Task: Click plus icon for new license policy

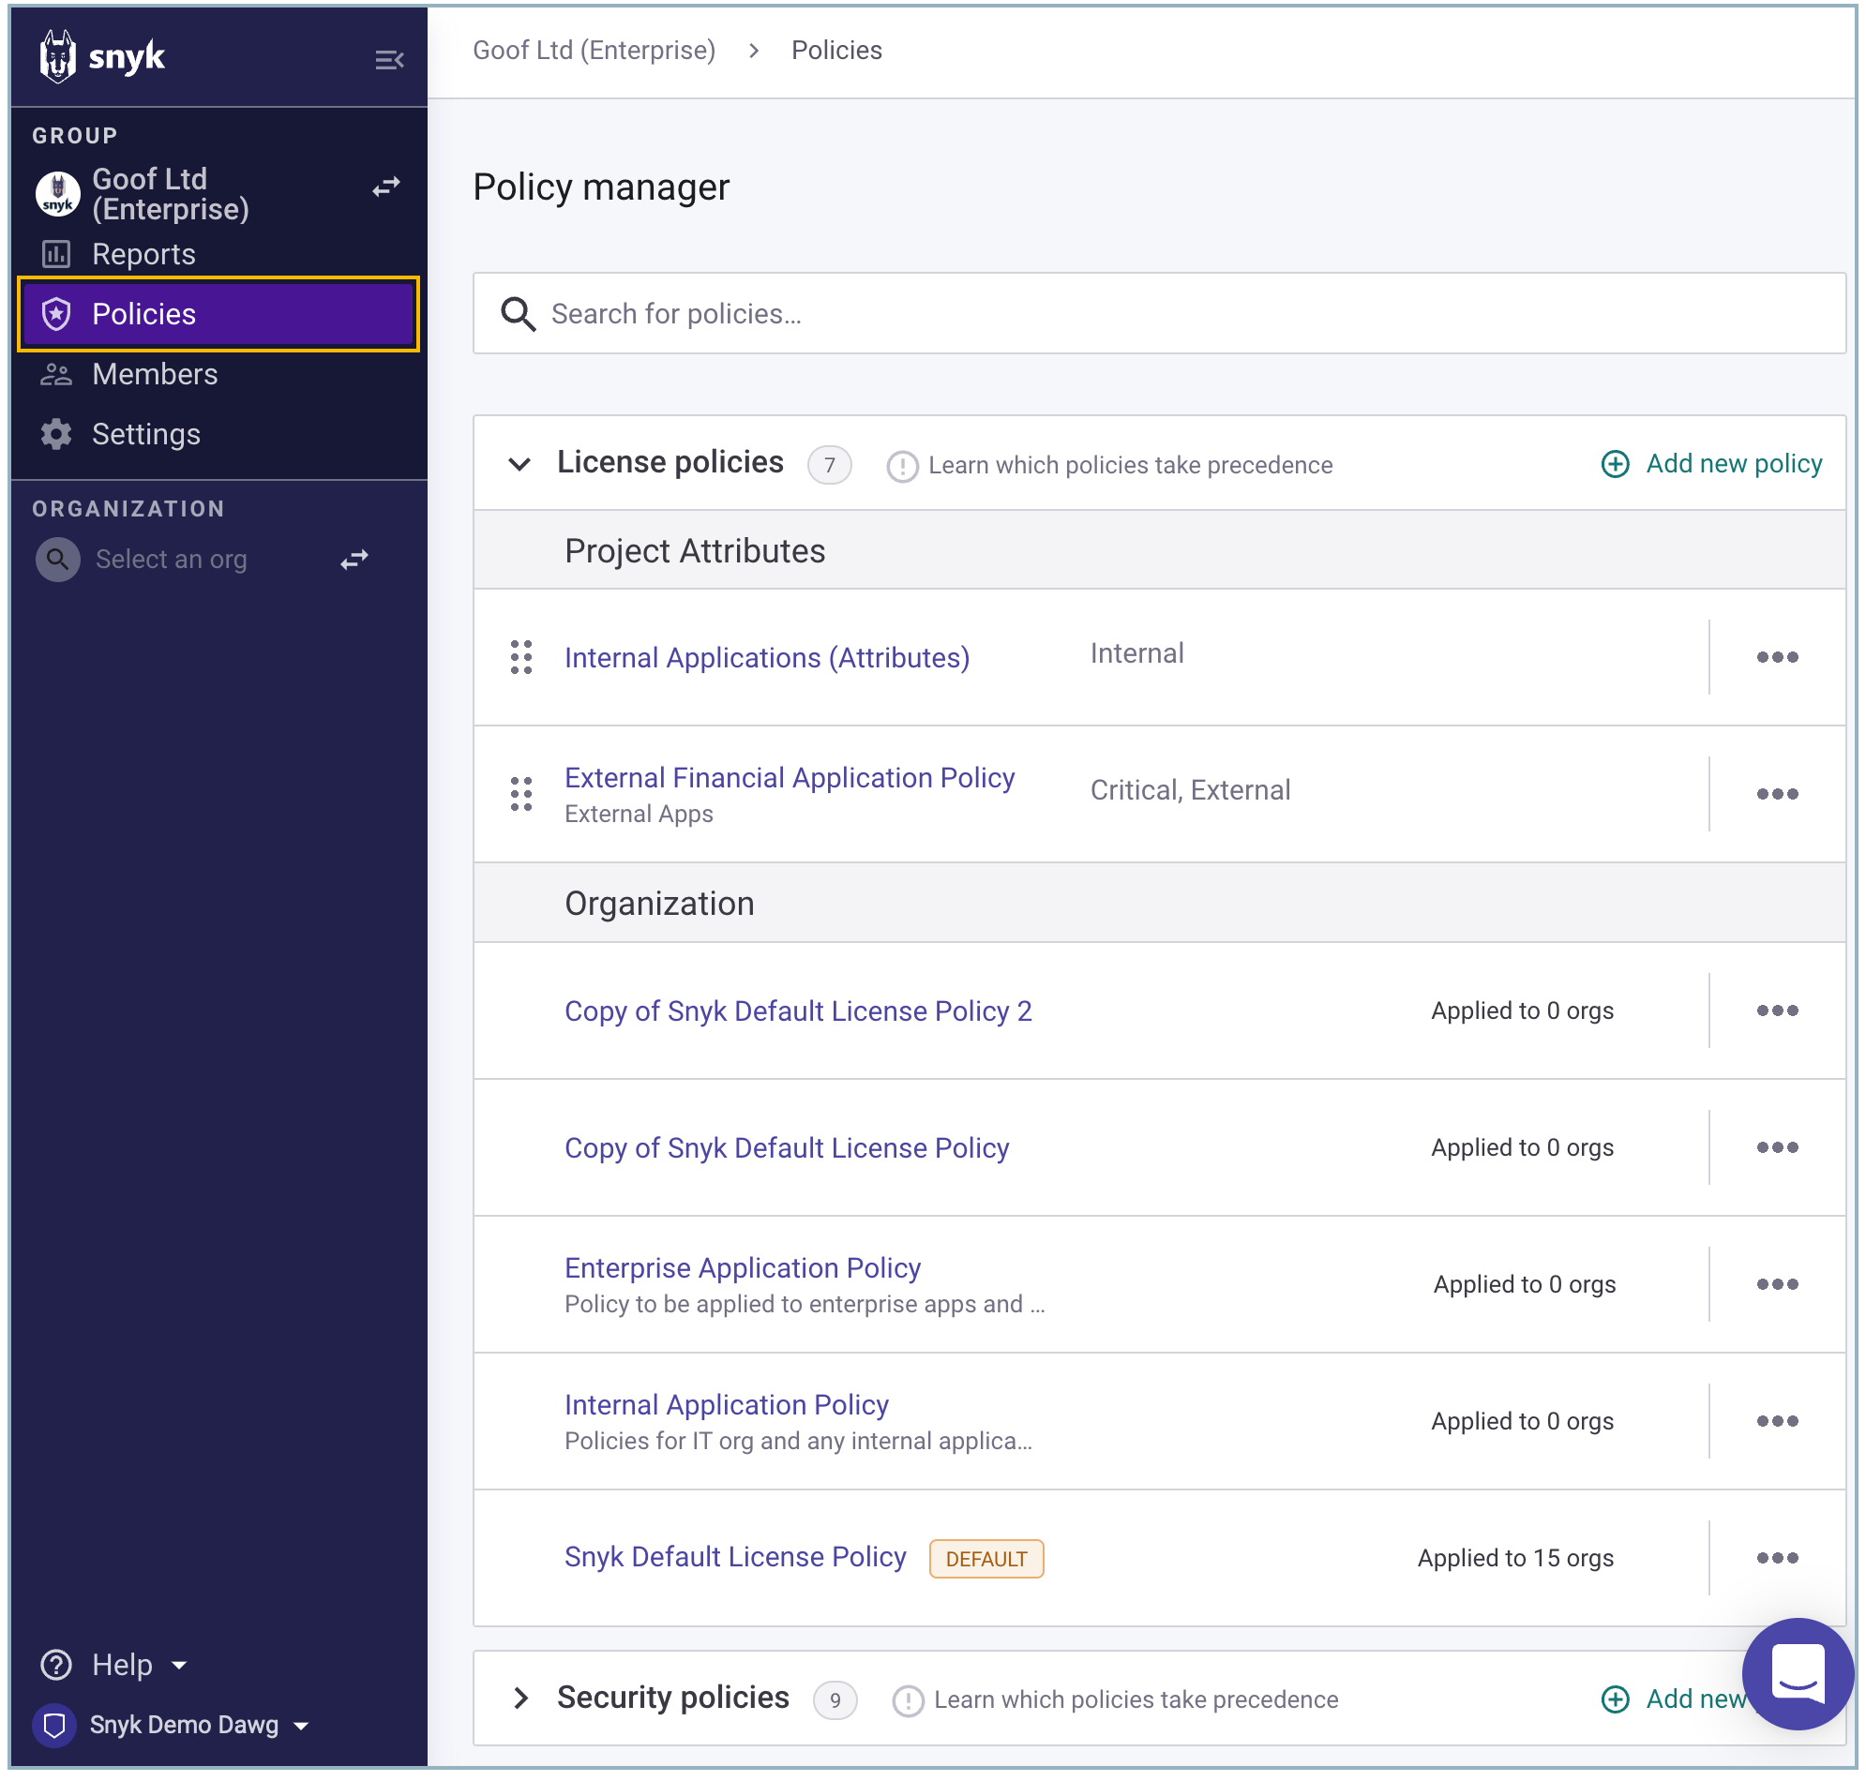Action: [x=1616, y=464]
